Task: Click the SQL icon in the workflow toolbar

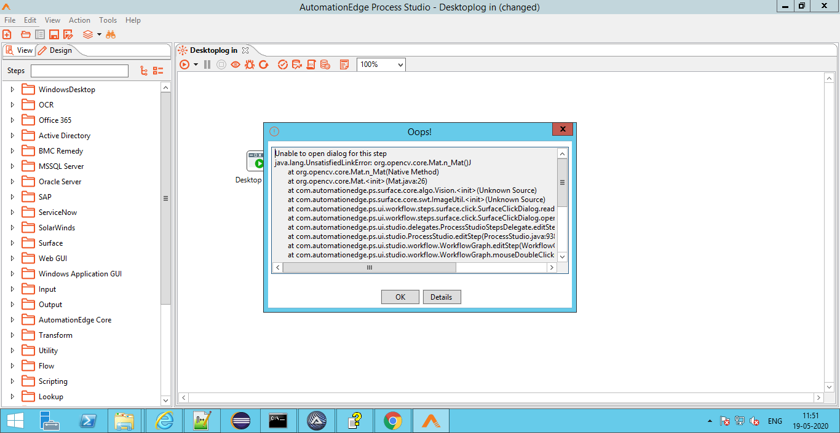Action: coord(311,64)
